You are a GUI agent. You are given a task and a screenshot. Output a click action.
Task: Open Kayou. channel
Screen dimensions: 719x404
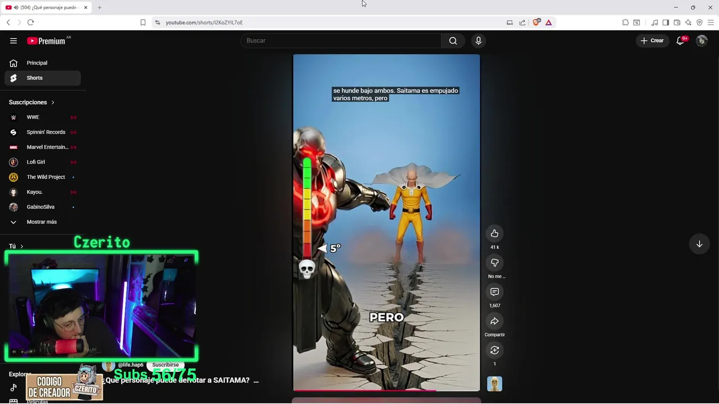point(43,192)
